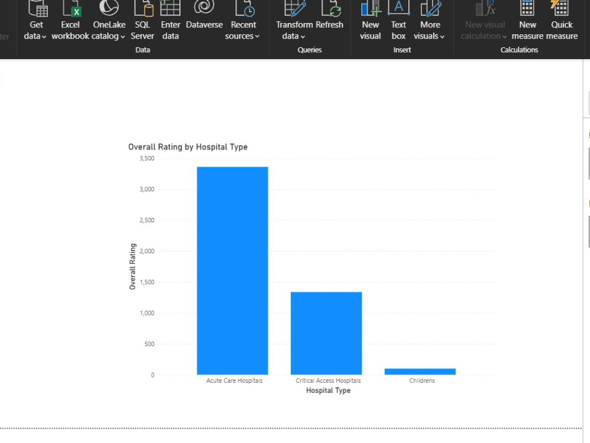Expand the OneLake catalog dropdown arrow
This screenshot has height=443, width=590.
[x=123, y=37]
